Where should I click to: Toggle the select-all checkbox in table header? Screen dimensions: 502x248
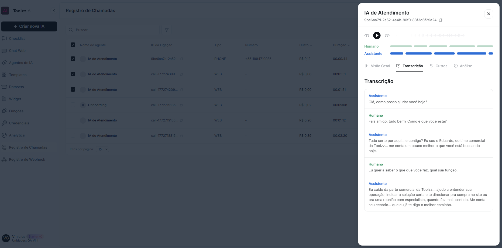[73, 45]
